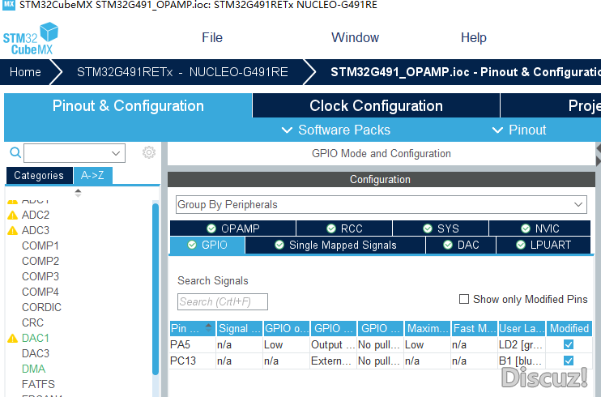Select the Categories tab
The image size is (601, 397).
pos(39,176)
